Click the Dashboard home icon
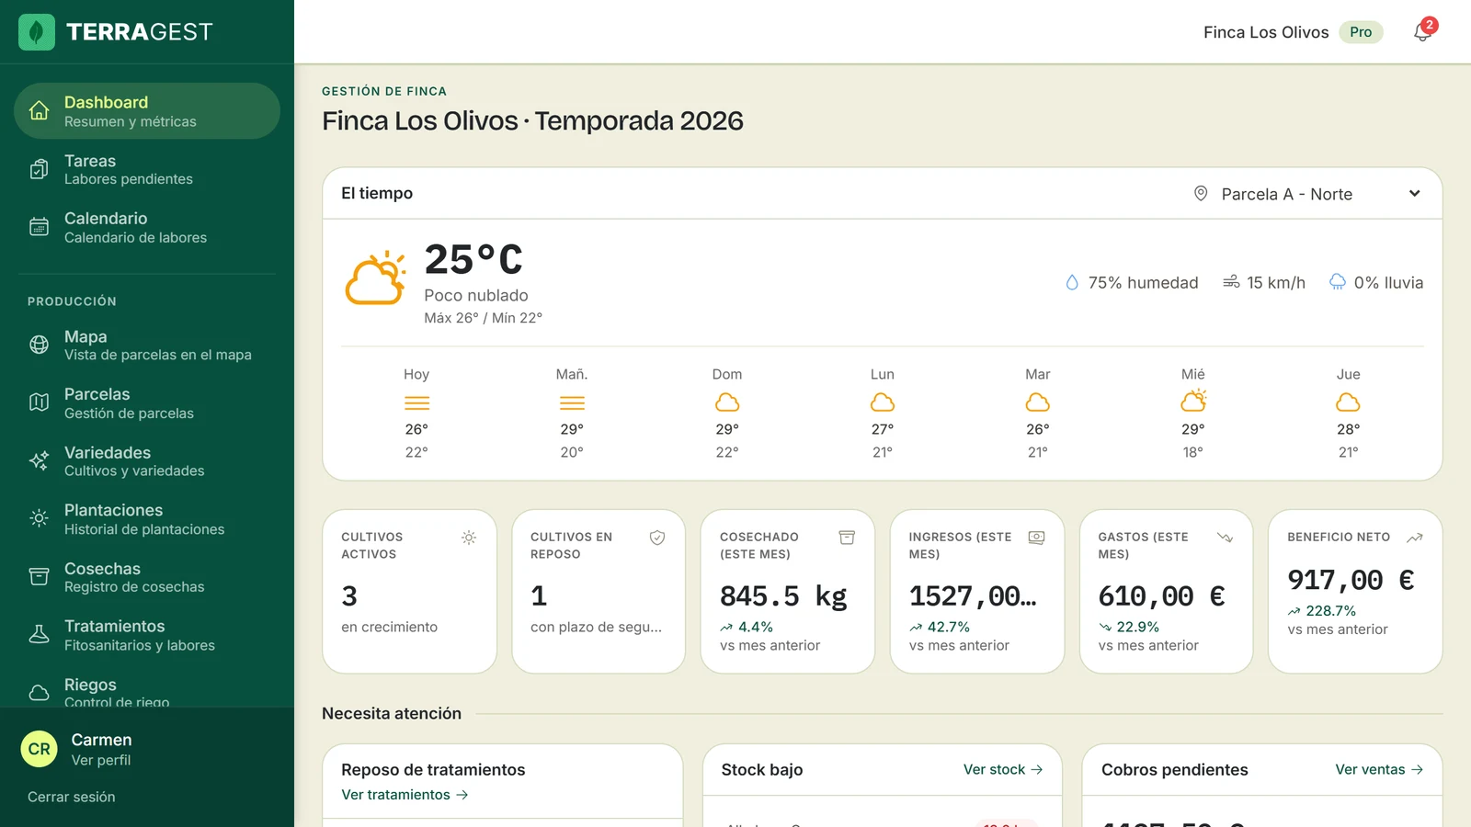Viewport: 1471px width, 827px height. pos(39,111)
